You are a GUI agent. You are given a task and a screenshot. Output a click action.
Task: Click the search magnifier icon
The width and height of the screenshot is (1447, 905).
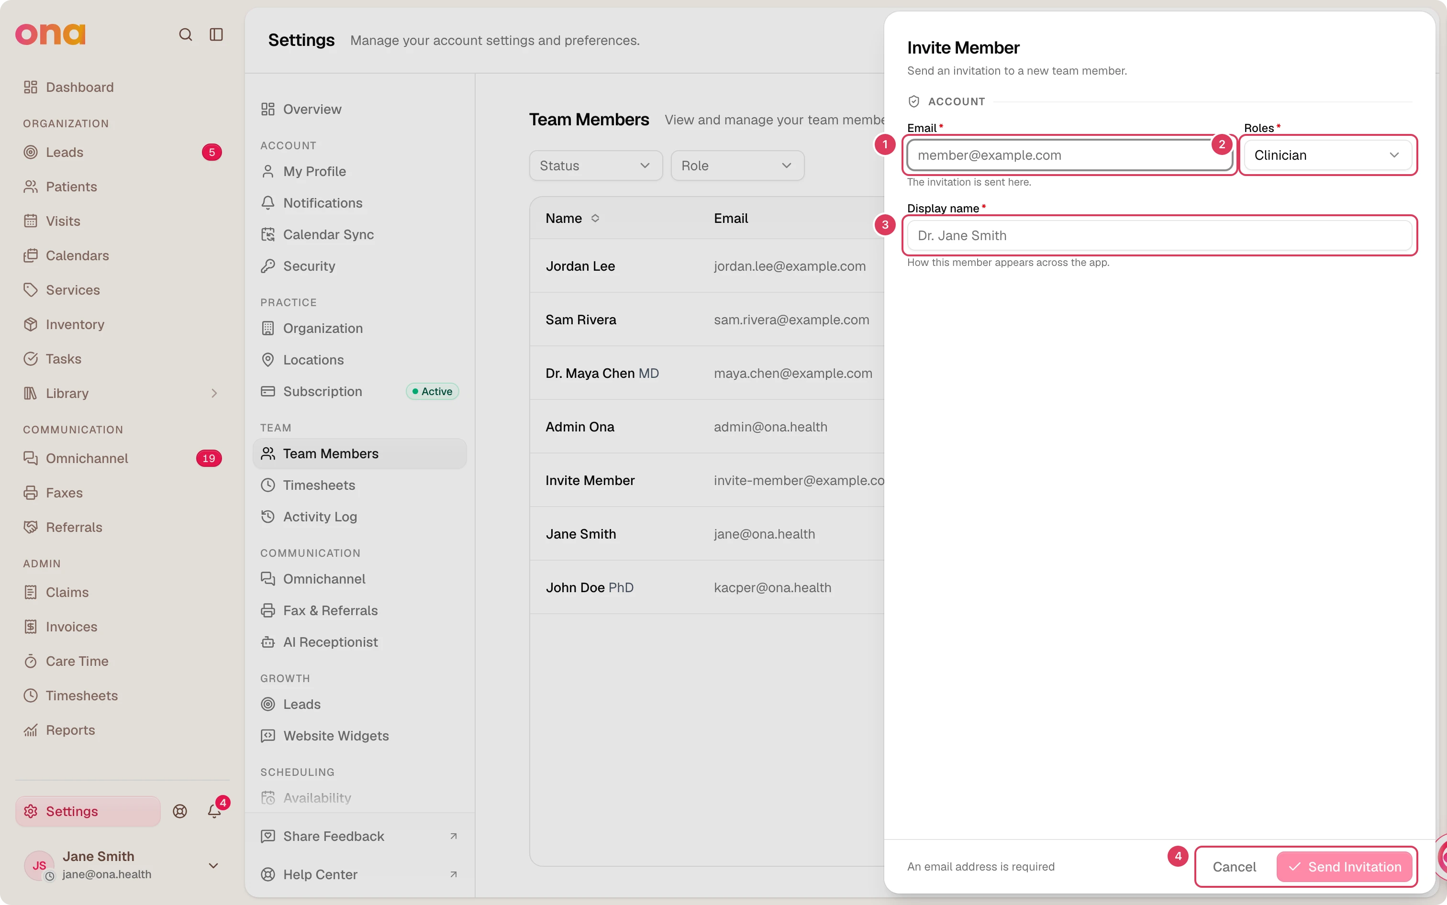click(186, 34)
